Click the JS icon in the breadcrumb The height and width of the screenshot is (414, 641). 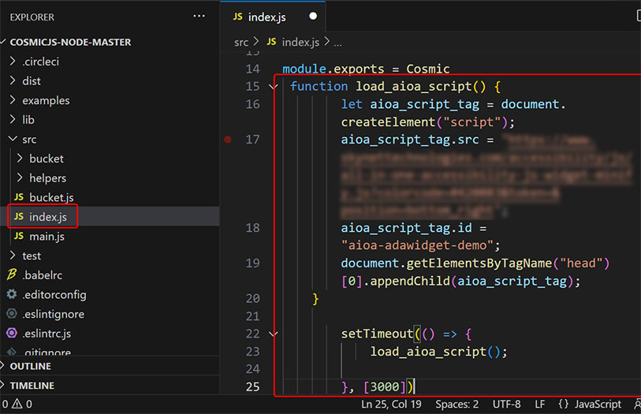point(271,42)
